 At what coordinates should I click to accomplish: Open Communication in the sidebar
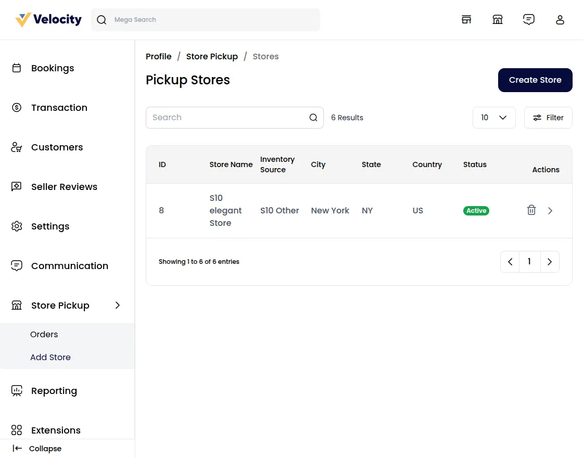point(70,266)
